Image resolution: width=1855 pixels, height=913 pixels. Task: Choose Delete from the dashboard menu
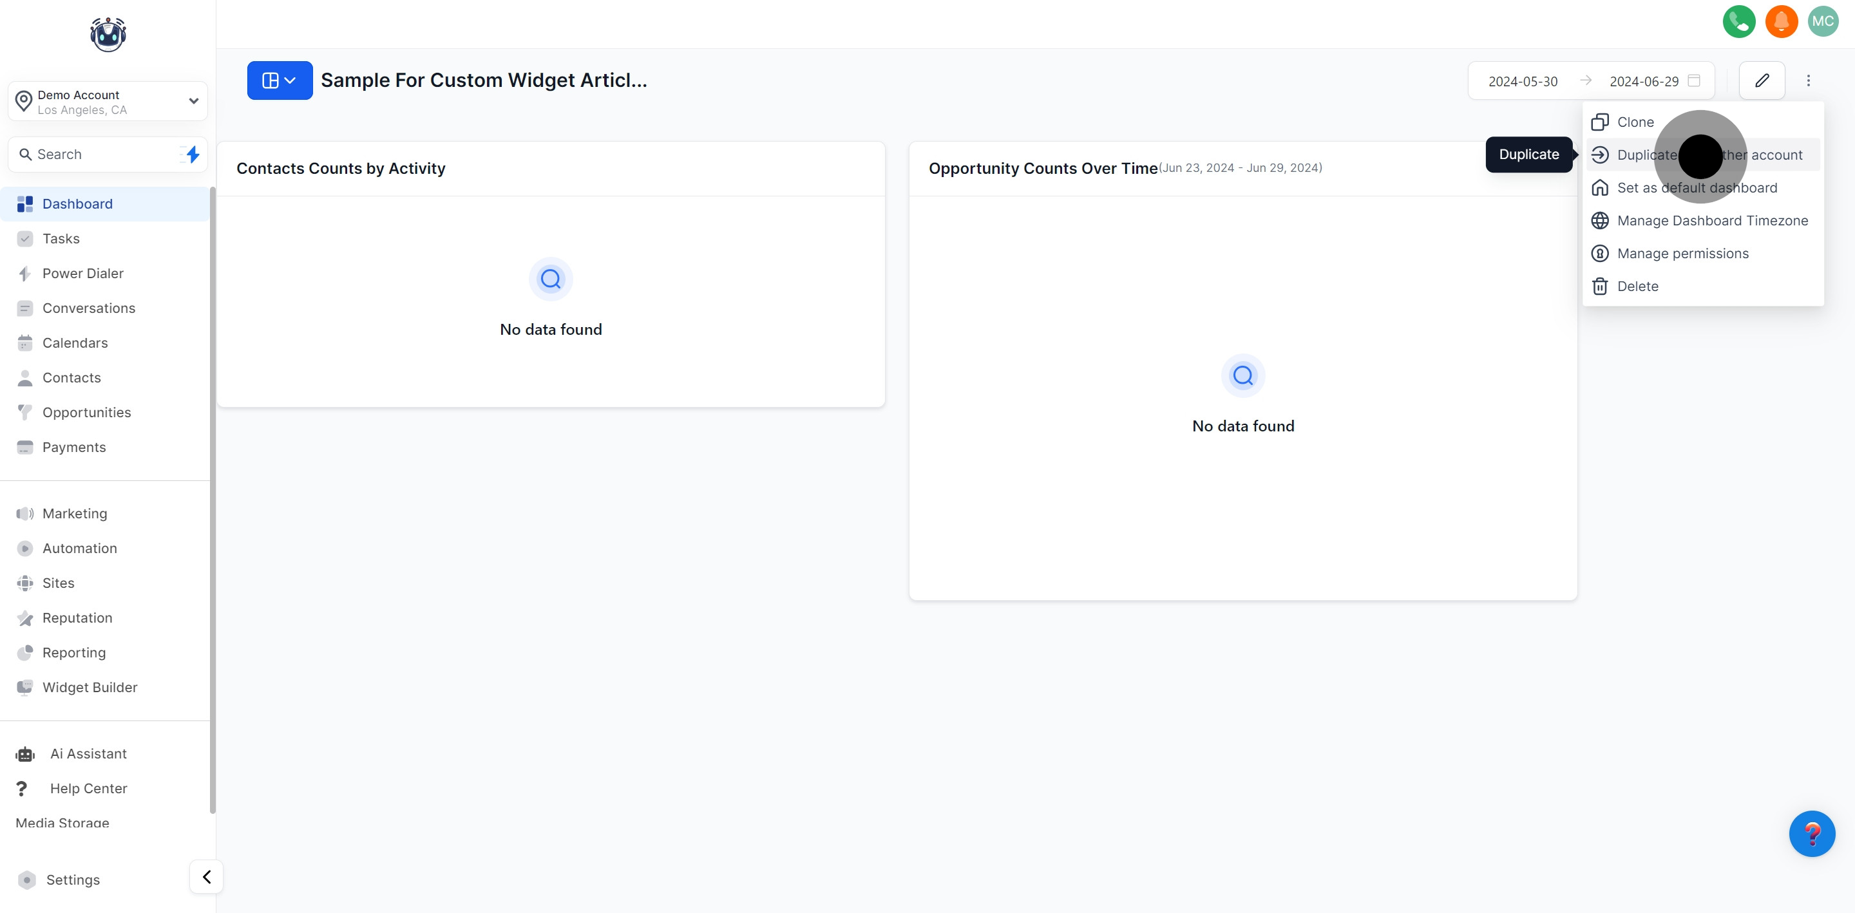(x=1637, y=287)
